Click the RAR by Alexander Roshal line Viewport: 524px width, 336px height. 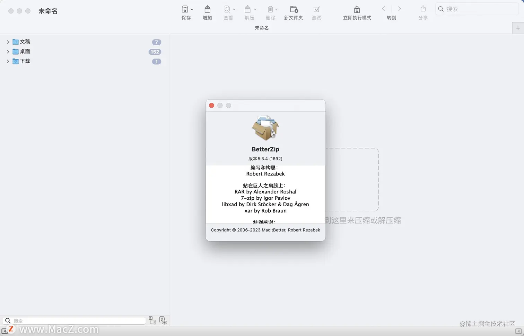click(x=265, y=192)
